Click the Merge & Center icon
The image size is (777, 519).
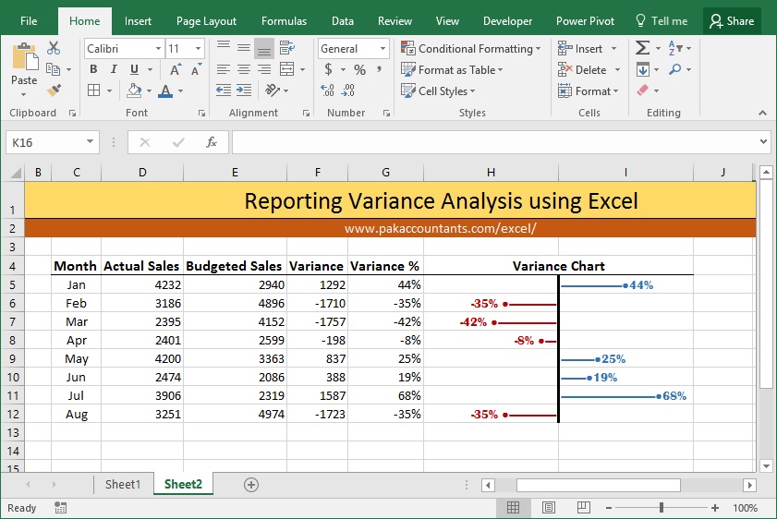(x=287, y=69)
